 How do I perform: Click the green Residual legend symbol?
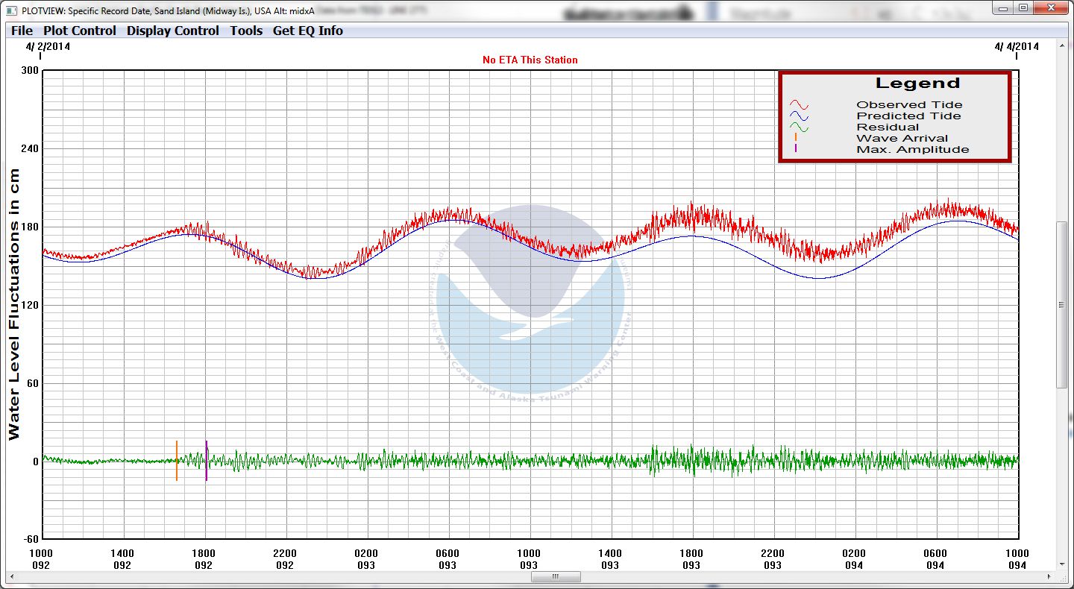[799, 127]
